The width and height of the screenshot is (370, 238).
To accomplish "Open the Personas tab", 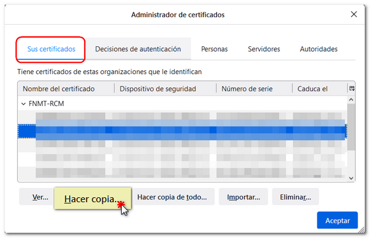I will [214, 49].
